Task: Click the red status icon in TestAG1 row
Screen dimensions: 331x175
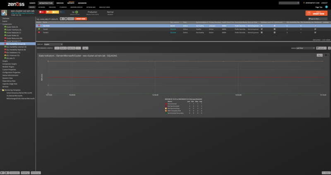Action: (39, 33)
